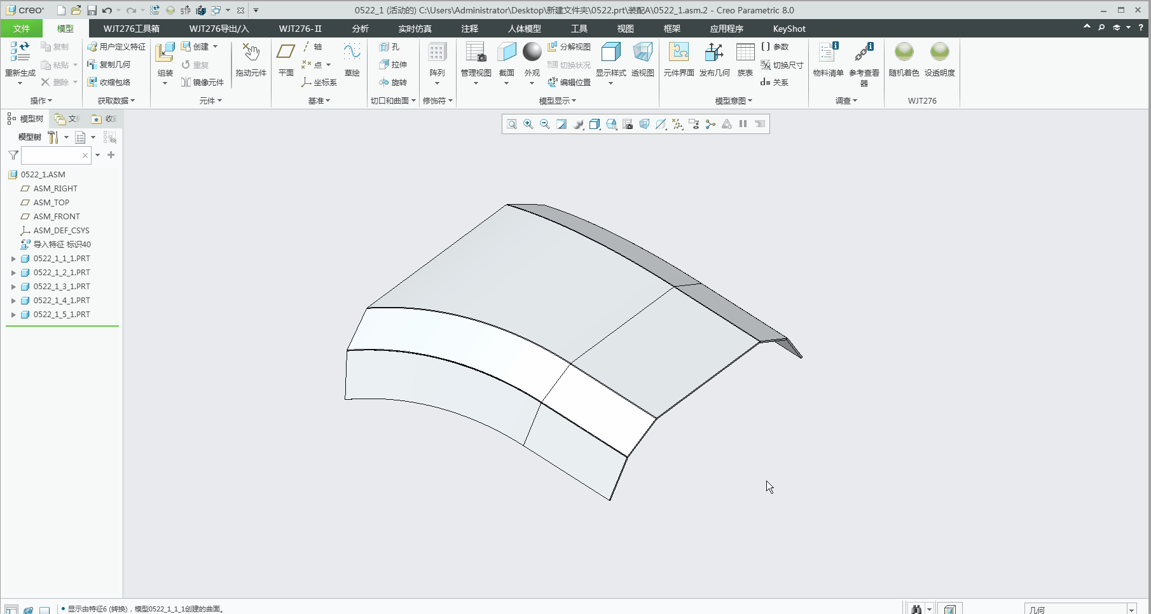This screenshot has width=1151, height=614.
Task: Click the Appearance (外观) sphere icon
Action: tap(532, 52)
